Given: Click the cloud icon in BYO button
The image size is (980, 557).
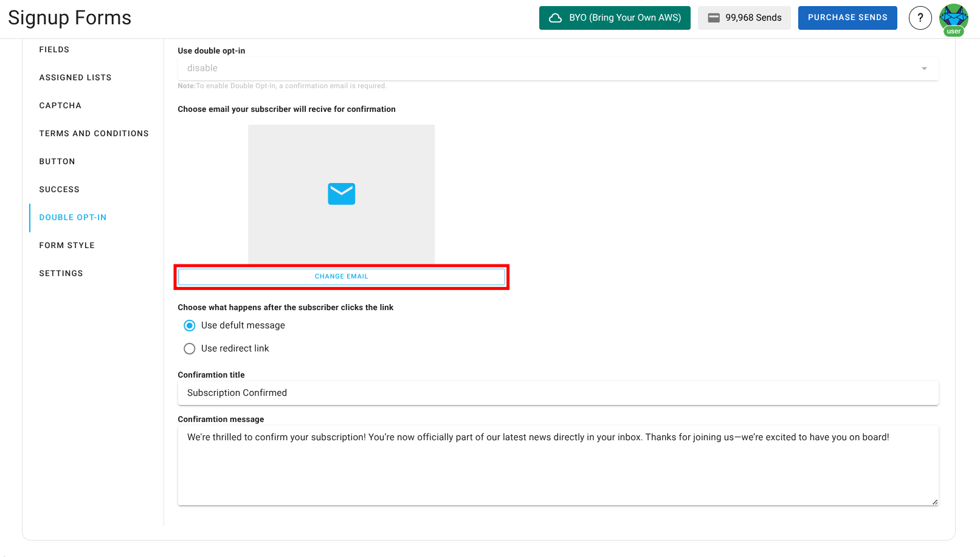Looking at the screenshot, I should 554,18.
